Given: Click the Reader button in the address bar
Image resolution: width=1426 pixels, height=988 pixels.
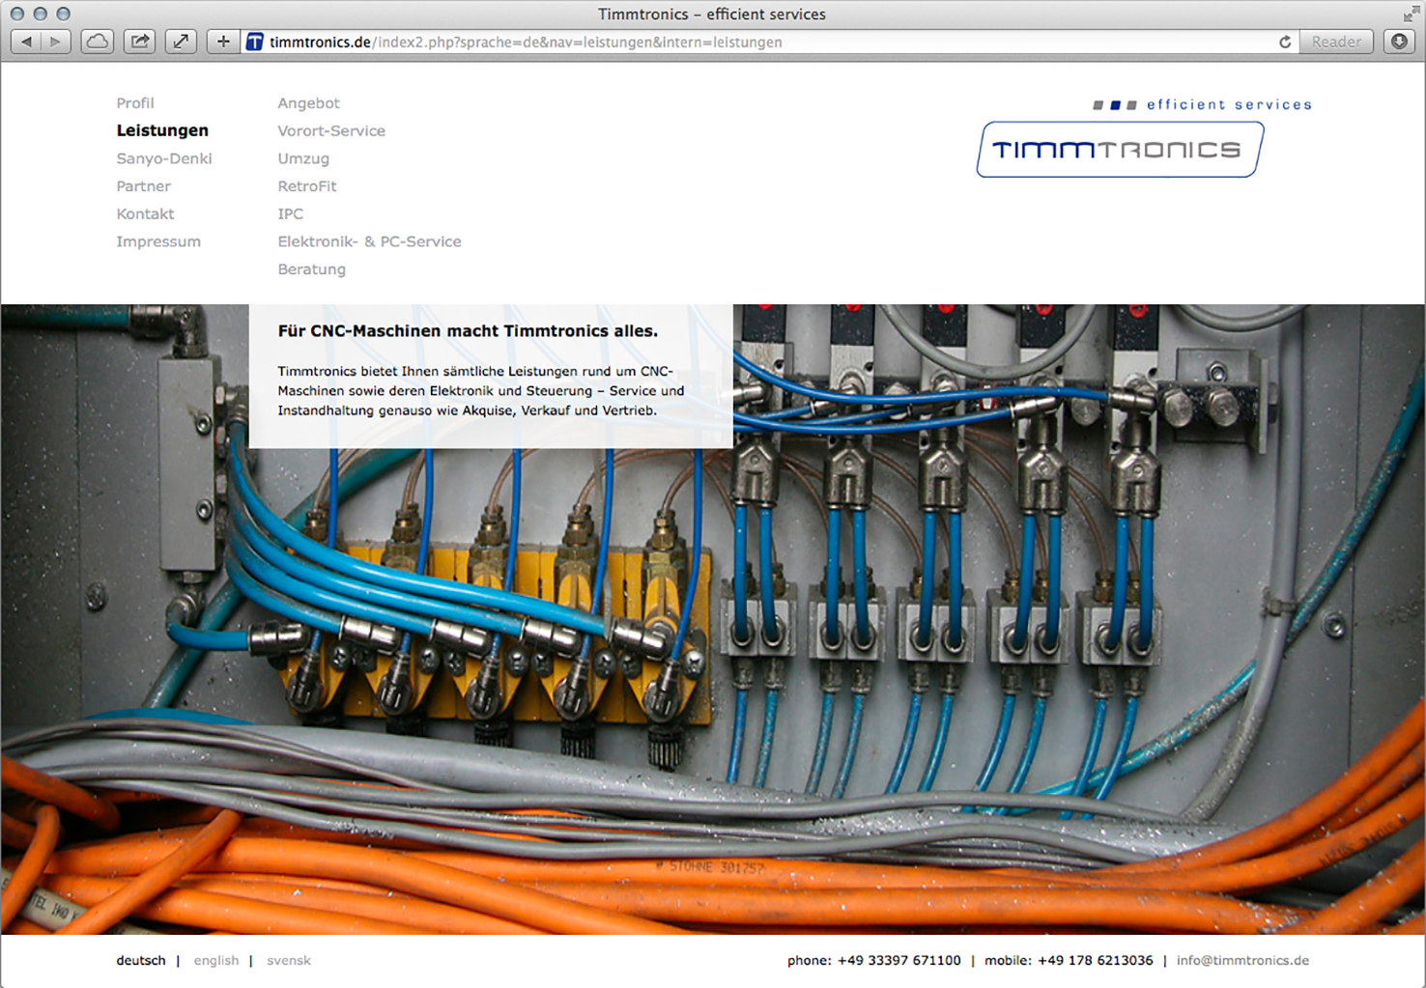Looking at the screenshot, I should (x=1336, y=42).
